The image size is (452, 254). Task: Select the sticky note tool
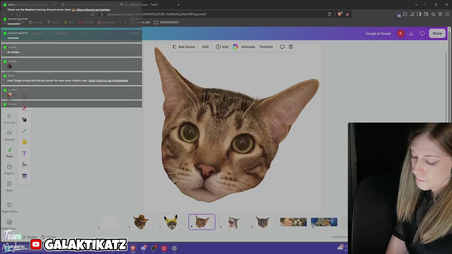click(24, 142)
